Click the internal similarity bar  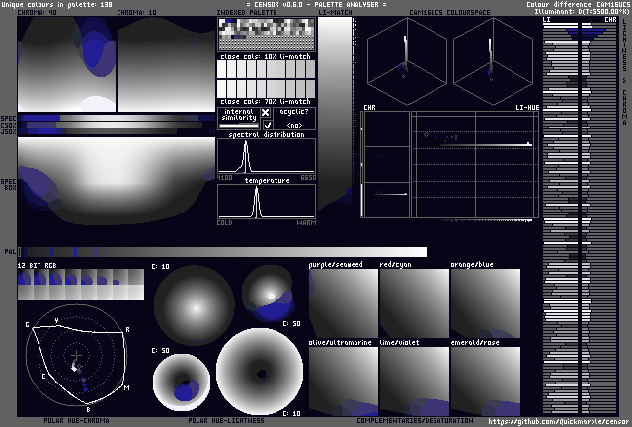[238, 125]
